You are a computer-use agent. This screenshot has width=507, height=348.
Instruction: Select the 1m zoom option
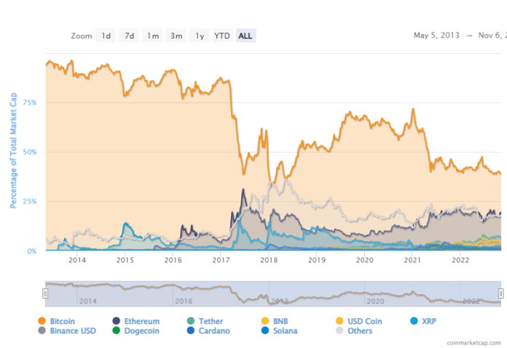click(153, 36)
